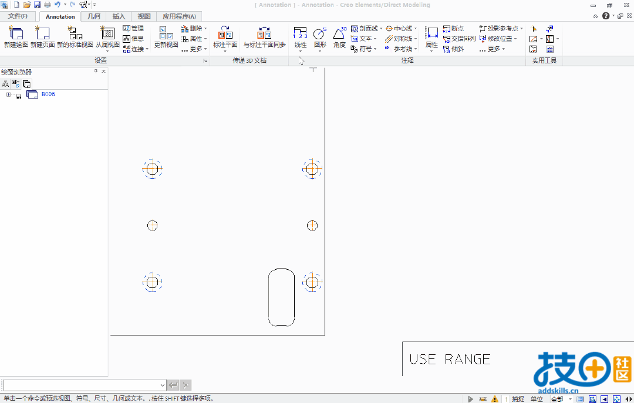Click the command line cancel X button

coord(186,385)
